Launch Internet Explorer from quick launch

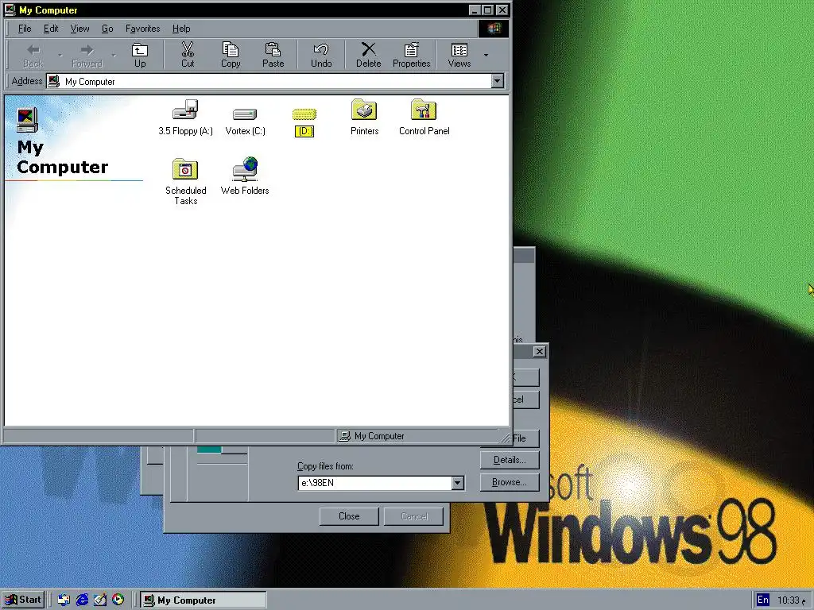coord(82,600)
